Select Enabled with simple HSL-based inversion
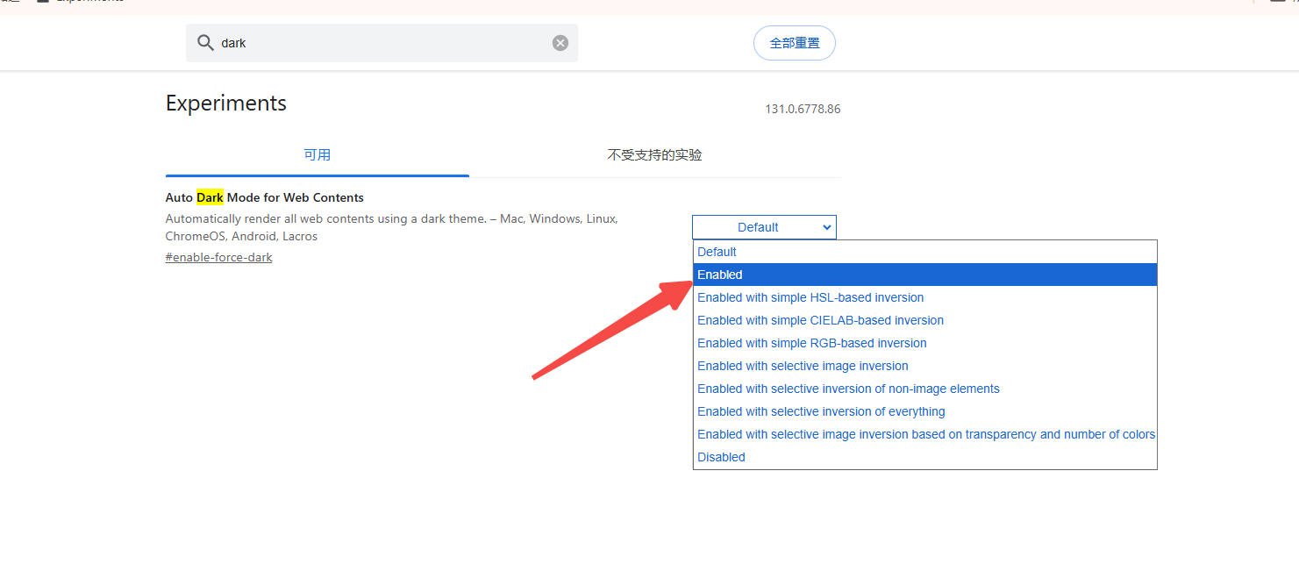The image size is (1299, 571). coord(810,297)
